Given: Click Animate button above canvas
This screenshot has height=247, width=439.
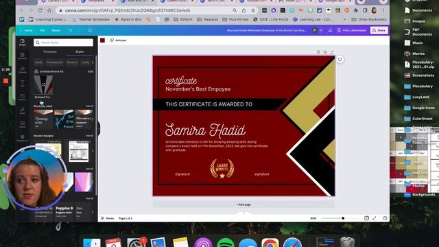Looking at the screenshot, I should click(119, 40).
